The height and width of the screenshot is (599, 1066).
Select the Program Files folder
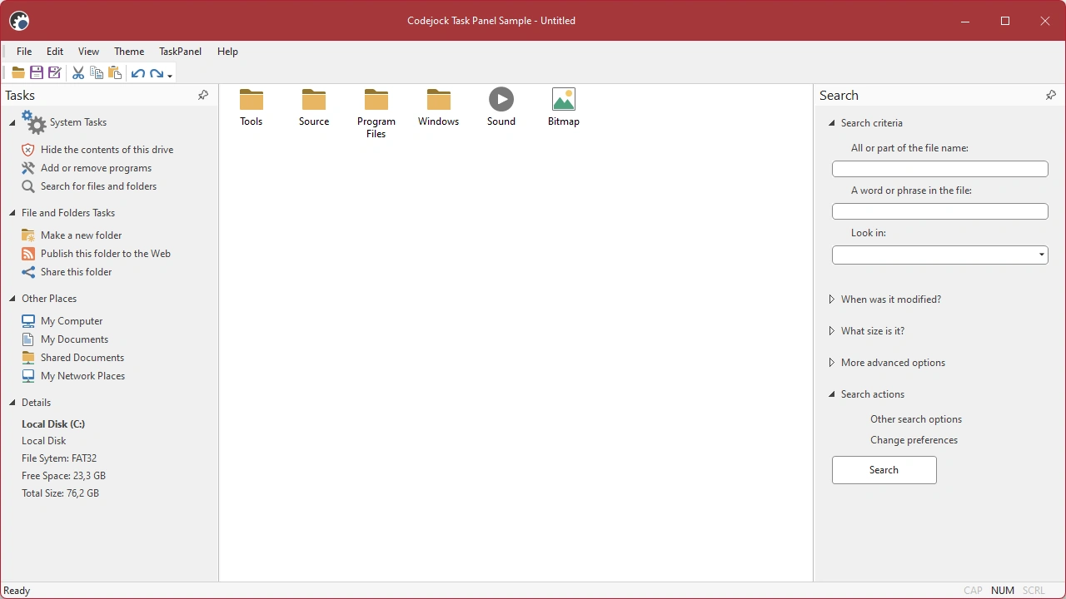[376, 113]
